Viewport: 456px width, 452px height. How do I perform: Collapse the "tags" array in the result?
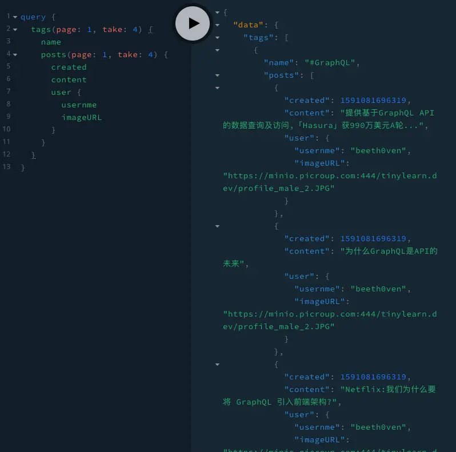(x=217, y=38)
